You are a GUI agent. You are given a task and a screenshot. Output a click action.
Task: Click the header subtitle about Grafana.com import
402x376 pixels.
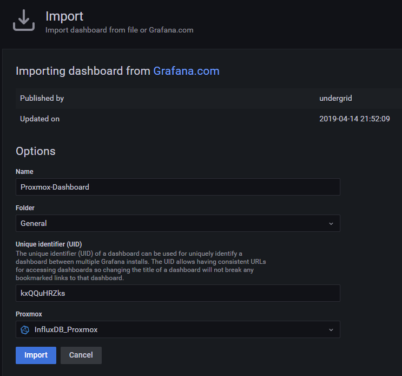click(x=119, y=30)
